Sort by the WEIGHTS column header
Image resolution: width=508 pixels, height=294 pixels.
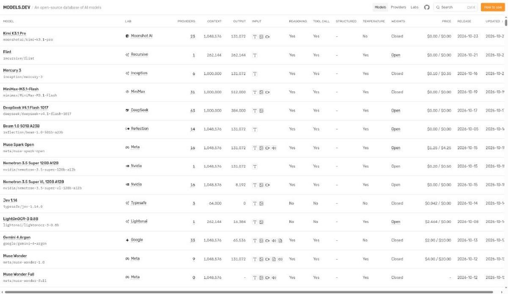tap(398, 21)
